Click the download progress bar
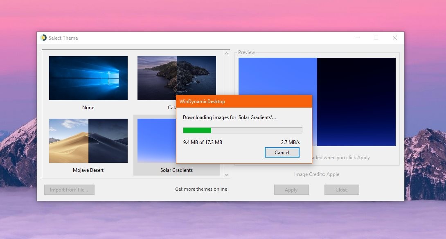This screenshot has width=446, height=239. 243,130
